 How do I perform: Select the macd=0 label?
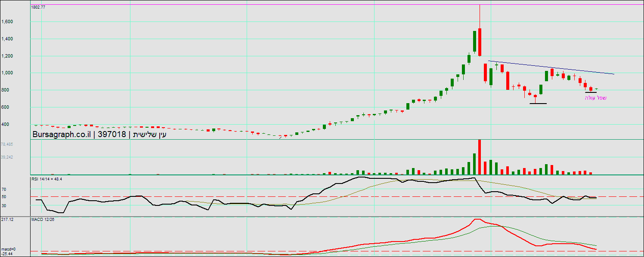[9, 249]
